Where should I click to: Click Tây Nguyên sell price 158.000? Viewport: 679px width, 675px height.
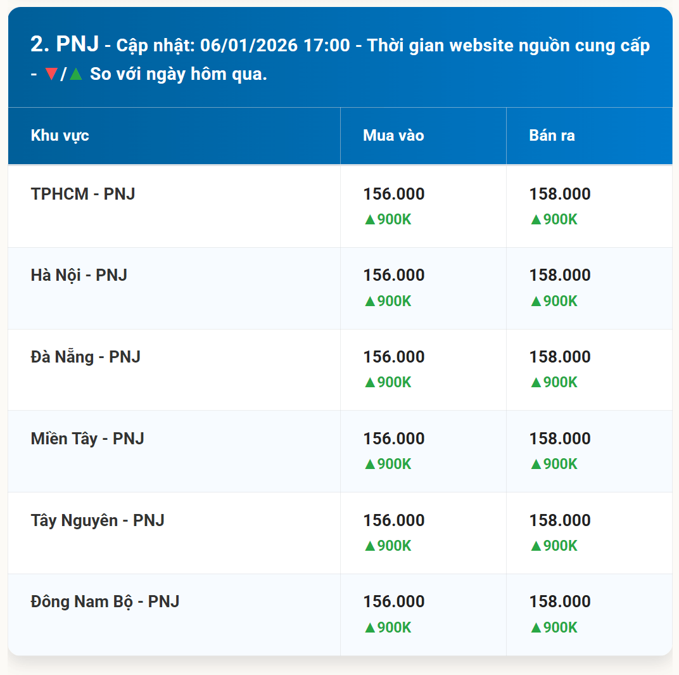pyautogui.click(x=560, y=520)
